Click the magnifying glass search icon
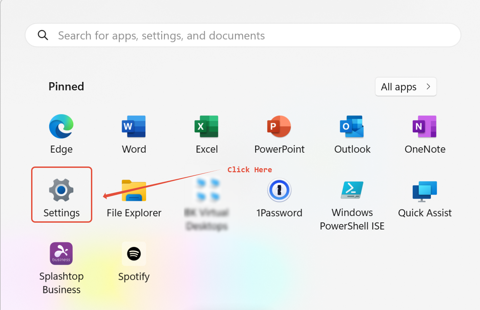The width and height of the screenshot is (480, 310). pos(43,35)
